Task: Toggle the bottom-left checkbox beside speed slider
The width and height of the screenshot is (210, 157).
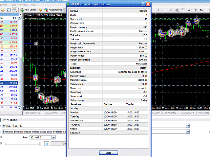Action: point(1,143)
